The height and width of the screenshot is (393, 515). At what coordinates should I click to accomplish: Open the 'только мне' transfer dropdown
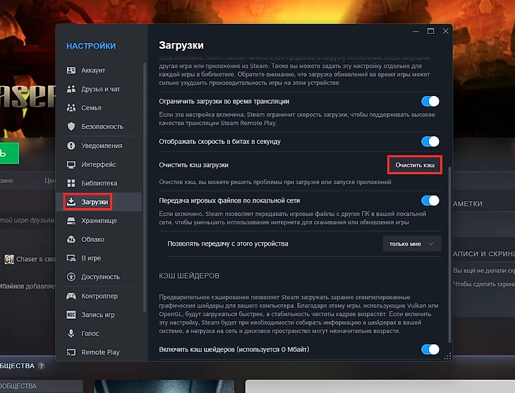tap(412, 243)
